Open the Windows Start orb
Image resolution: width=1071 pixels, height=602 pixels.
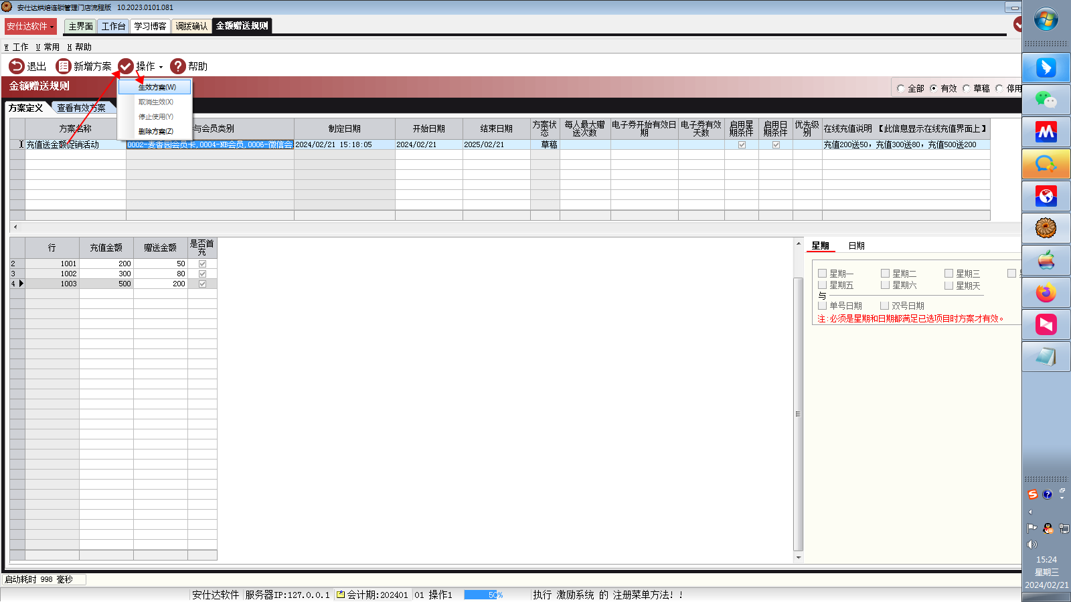point(1046,19)
